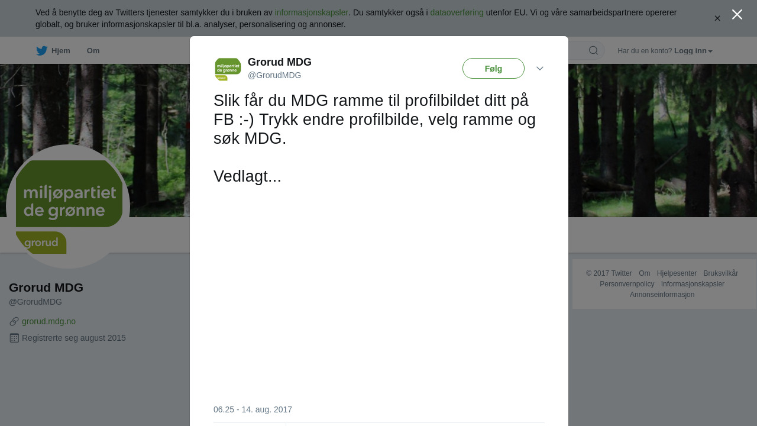Open the tweet timestamp 06.25 - 14. aug. 2017
The height and width of the screenshot is (426, 757).
click(253, 409)
